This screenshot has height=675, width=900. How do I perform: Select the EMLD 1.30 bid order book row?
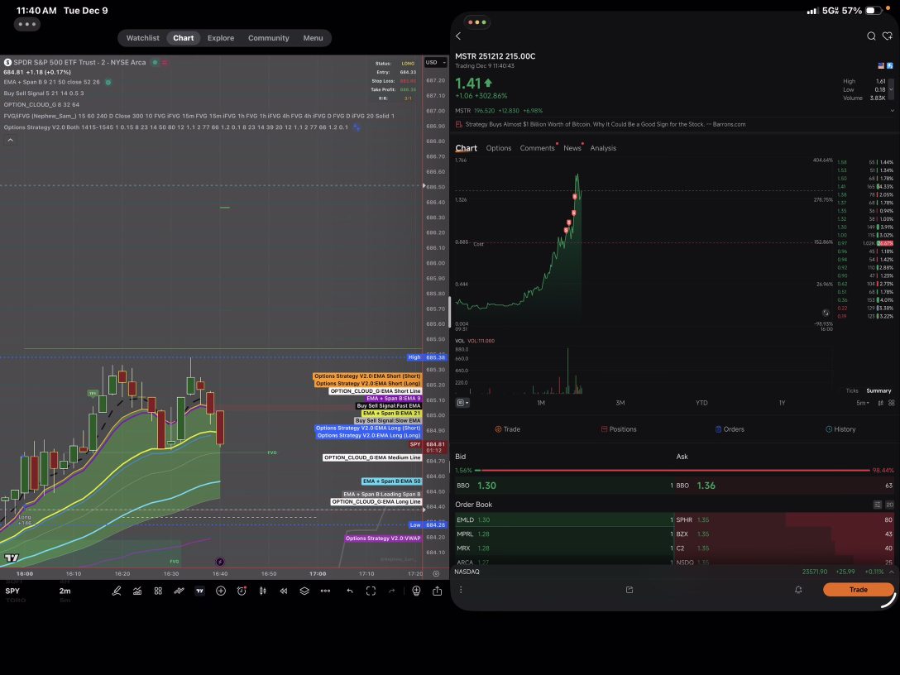point(563,520)
